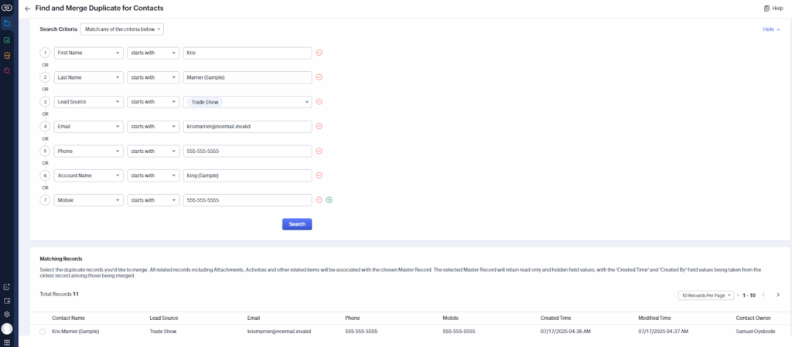Open the app launcher grid icon
792x347 pixels.
[7, 342]
